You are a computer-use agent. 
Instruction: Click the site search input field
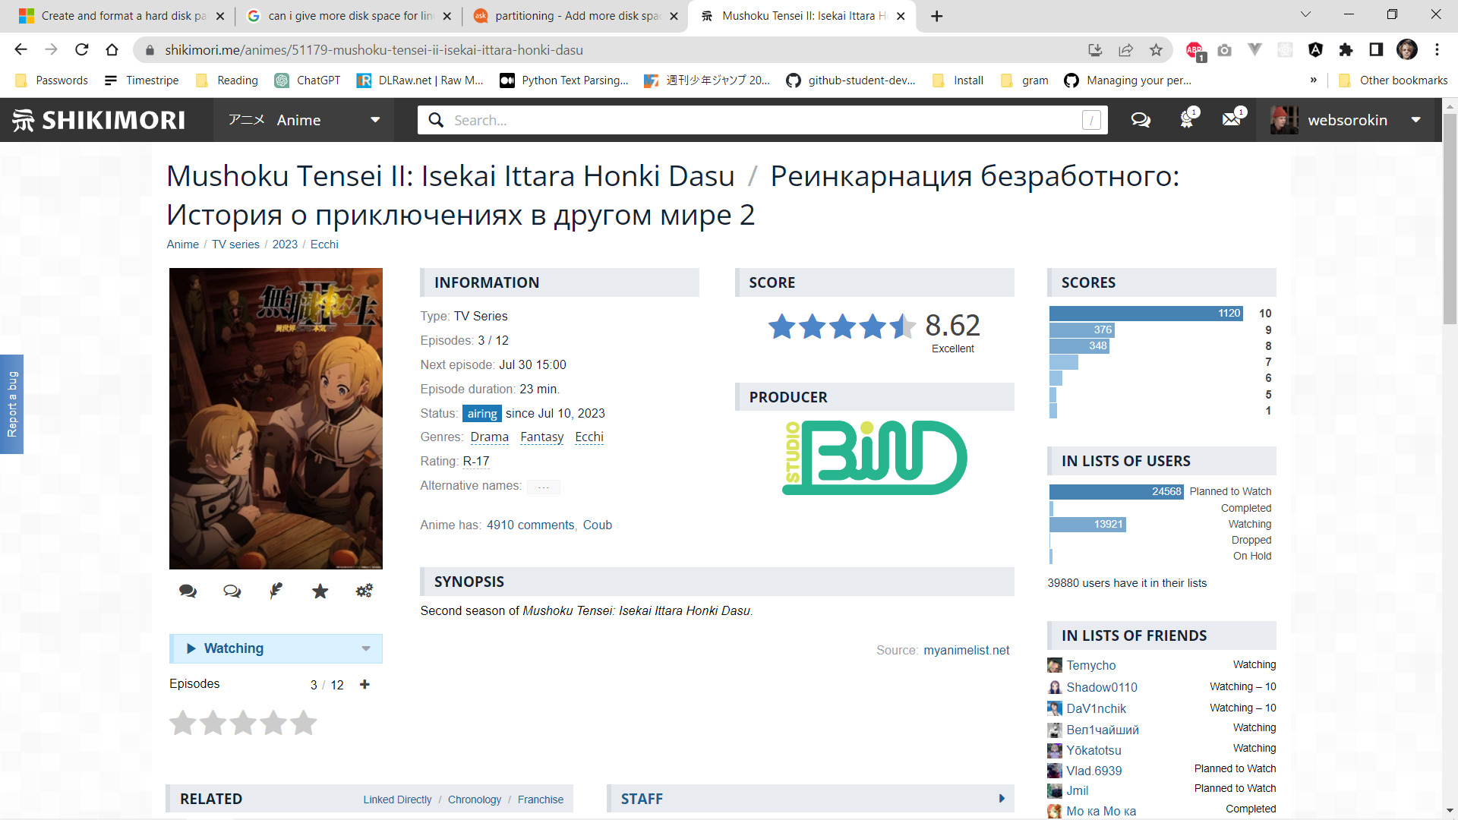coord(759,120)
